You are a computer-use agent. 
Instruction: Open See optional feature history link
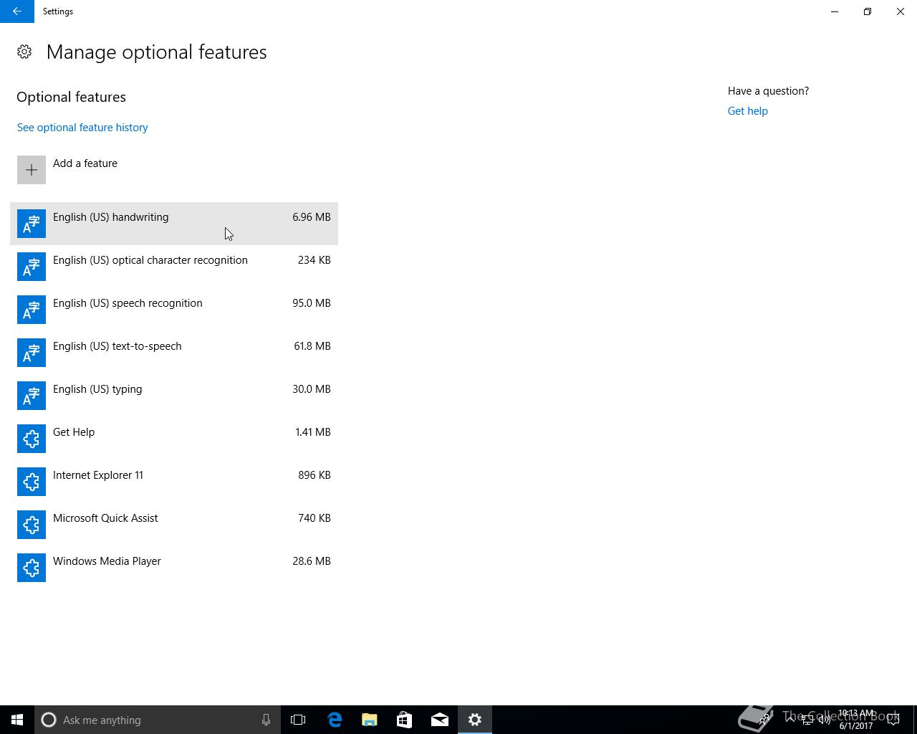point(82,128)
